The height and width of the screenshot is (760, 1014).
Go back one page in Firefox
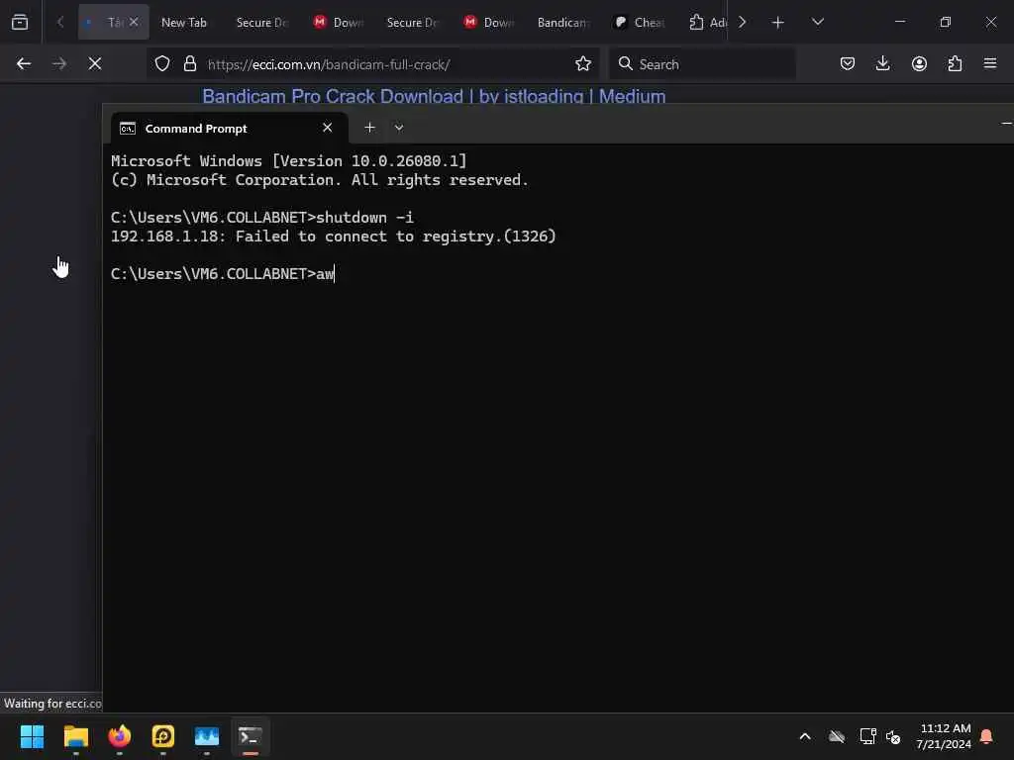click(x=24, y=64)
